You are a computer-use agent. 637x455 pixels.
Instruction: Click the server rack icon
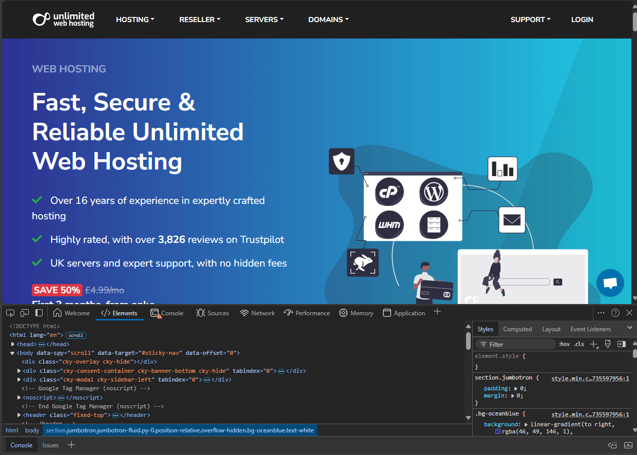click(434, 225)
